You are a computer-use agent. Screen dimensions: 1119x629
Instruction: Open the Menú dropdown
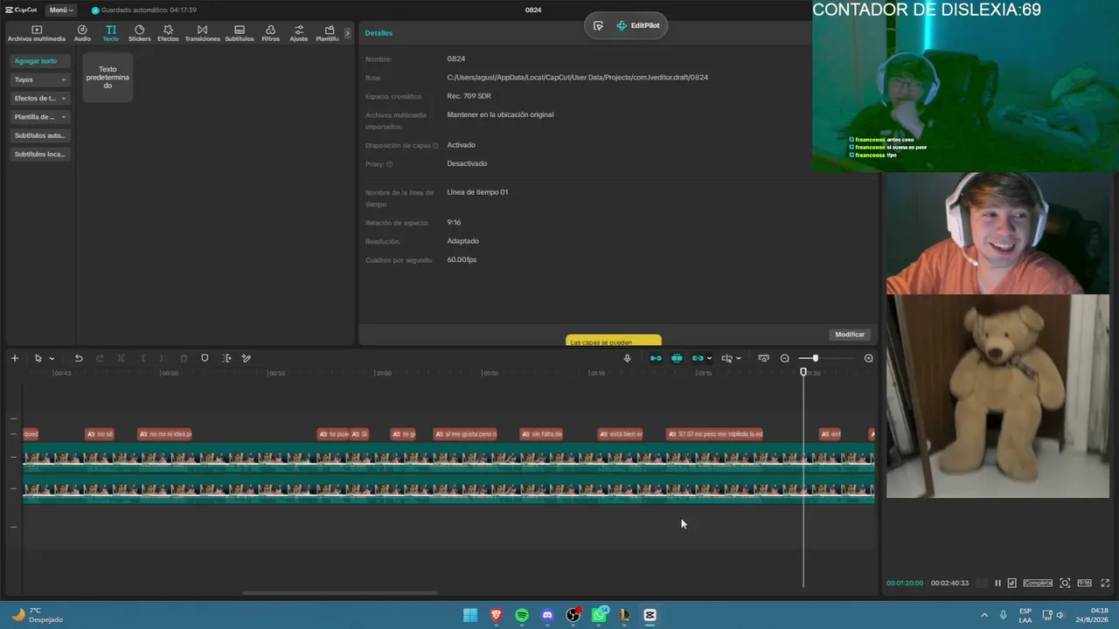pos(60,10)
